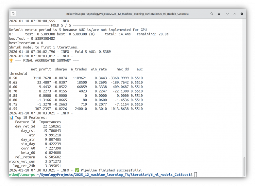Viewport: 255px width, 186px height.
Task: Click the cursor block at the shell prompt
Action: click(195, 175)
